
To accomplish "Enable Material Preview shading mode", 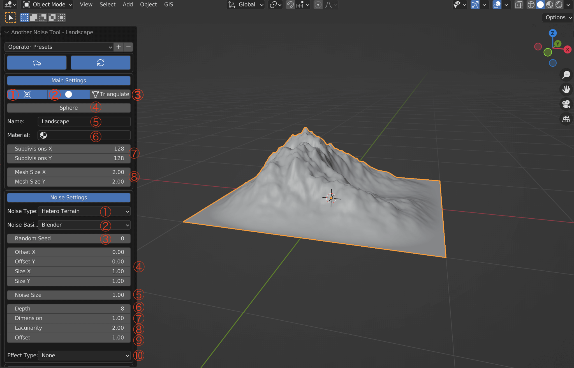I will 550,5.
